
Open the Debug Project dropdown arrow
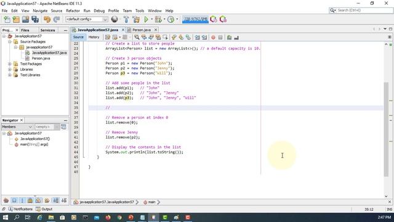pos(164,19)
